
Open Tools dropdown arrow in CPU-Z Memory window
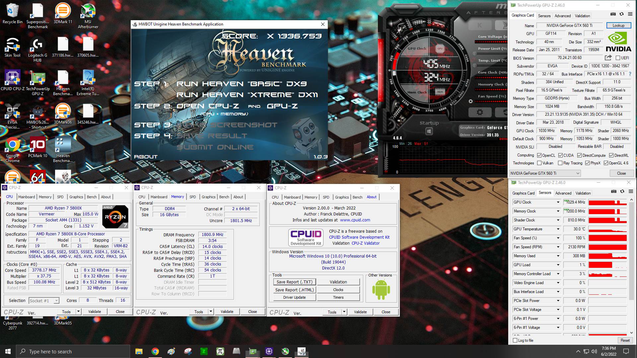tap(211, 312)
